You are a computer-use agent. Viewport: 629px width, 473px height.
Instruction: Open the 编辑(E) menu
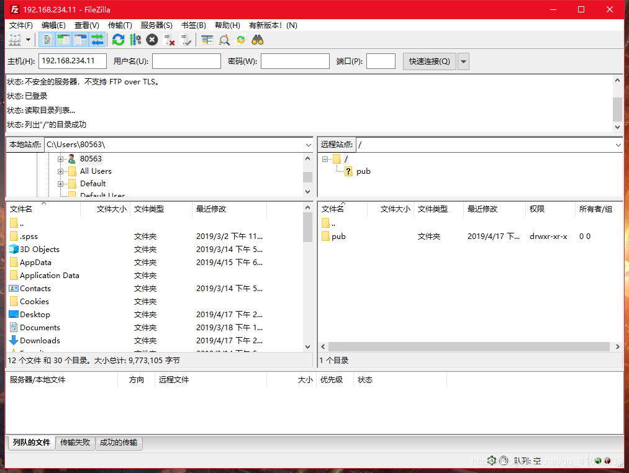point(54,25)
